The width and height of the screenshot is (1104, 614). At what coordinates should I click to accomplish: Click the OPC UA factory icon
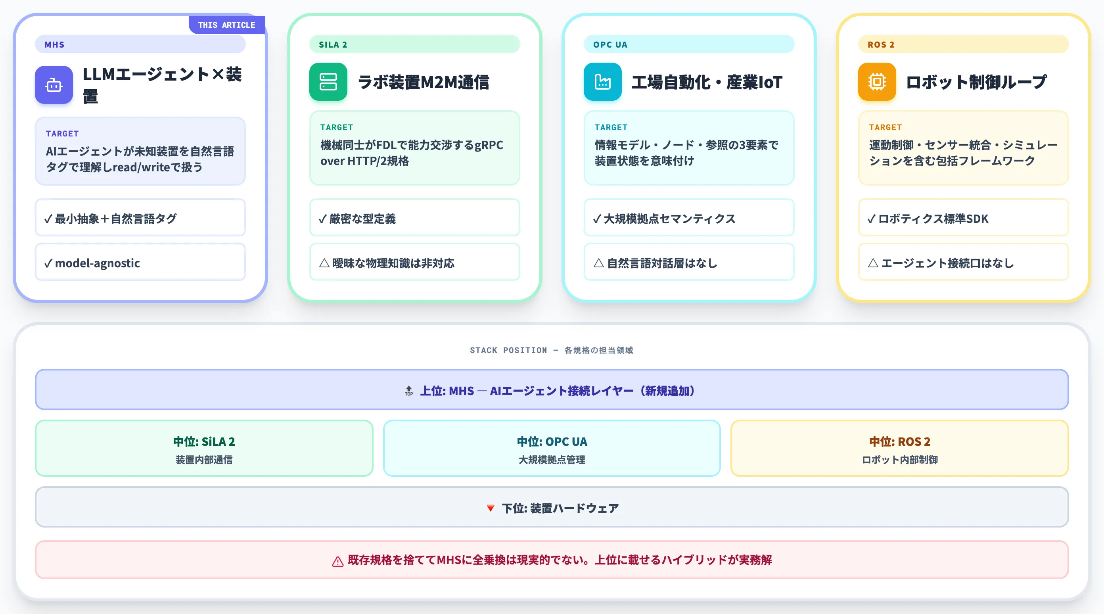[603, 82]
